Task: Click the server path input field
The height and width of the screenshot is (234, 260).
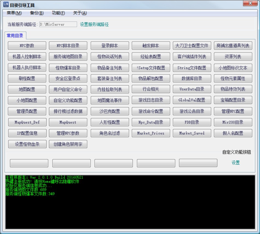Action: [x=58, y=24]
